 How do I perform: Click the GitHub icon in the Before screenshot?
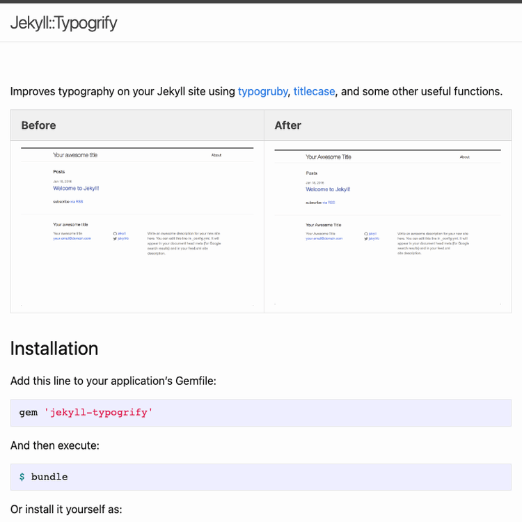point(115,233)
